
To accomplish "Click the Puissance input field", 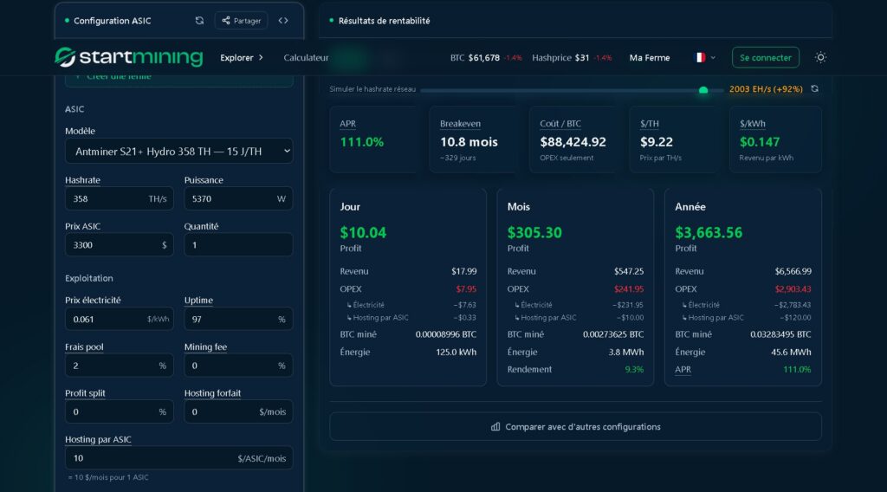I will click(x=238, y=198).
